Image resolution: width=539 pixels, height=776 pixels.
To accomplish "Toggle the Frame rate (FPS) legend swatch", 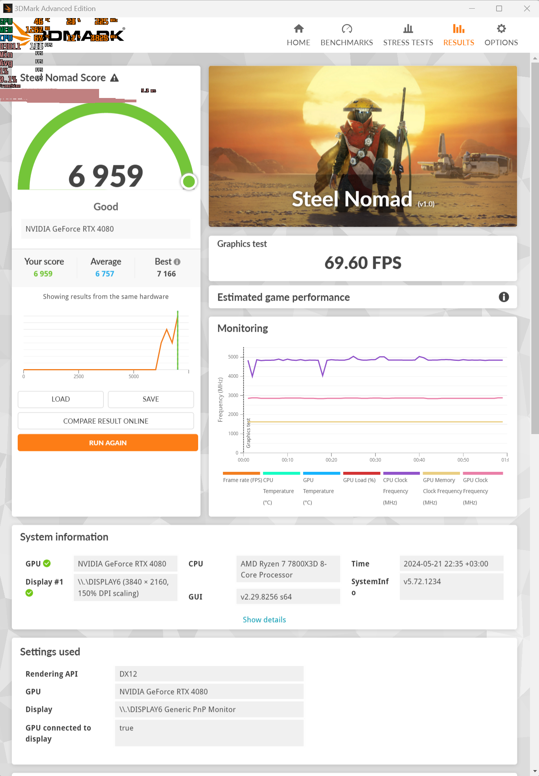I will point(241,473).
